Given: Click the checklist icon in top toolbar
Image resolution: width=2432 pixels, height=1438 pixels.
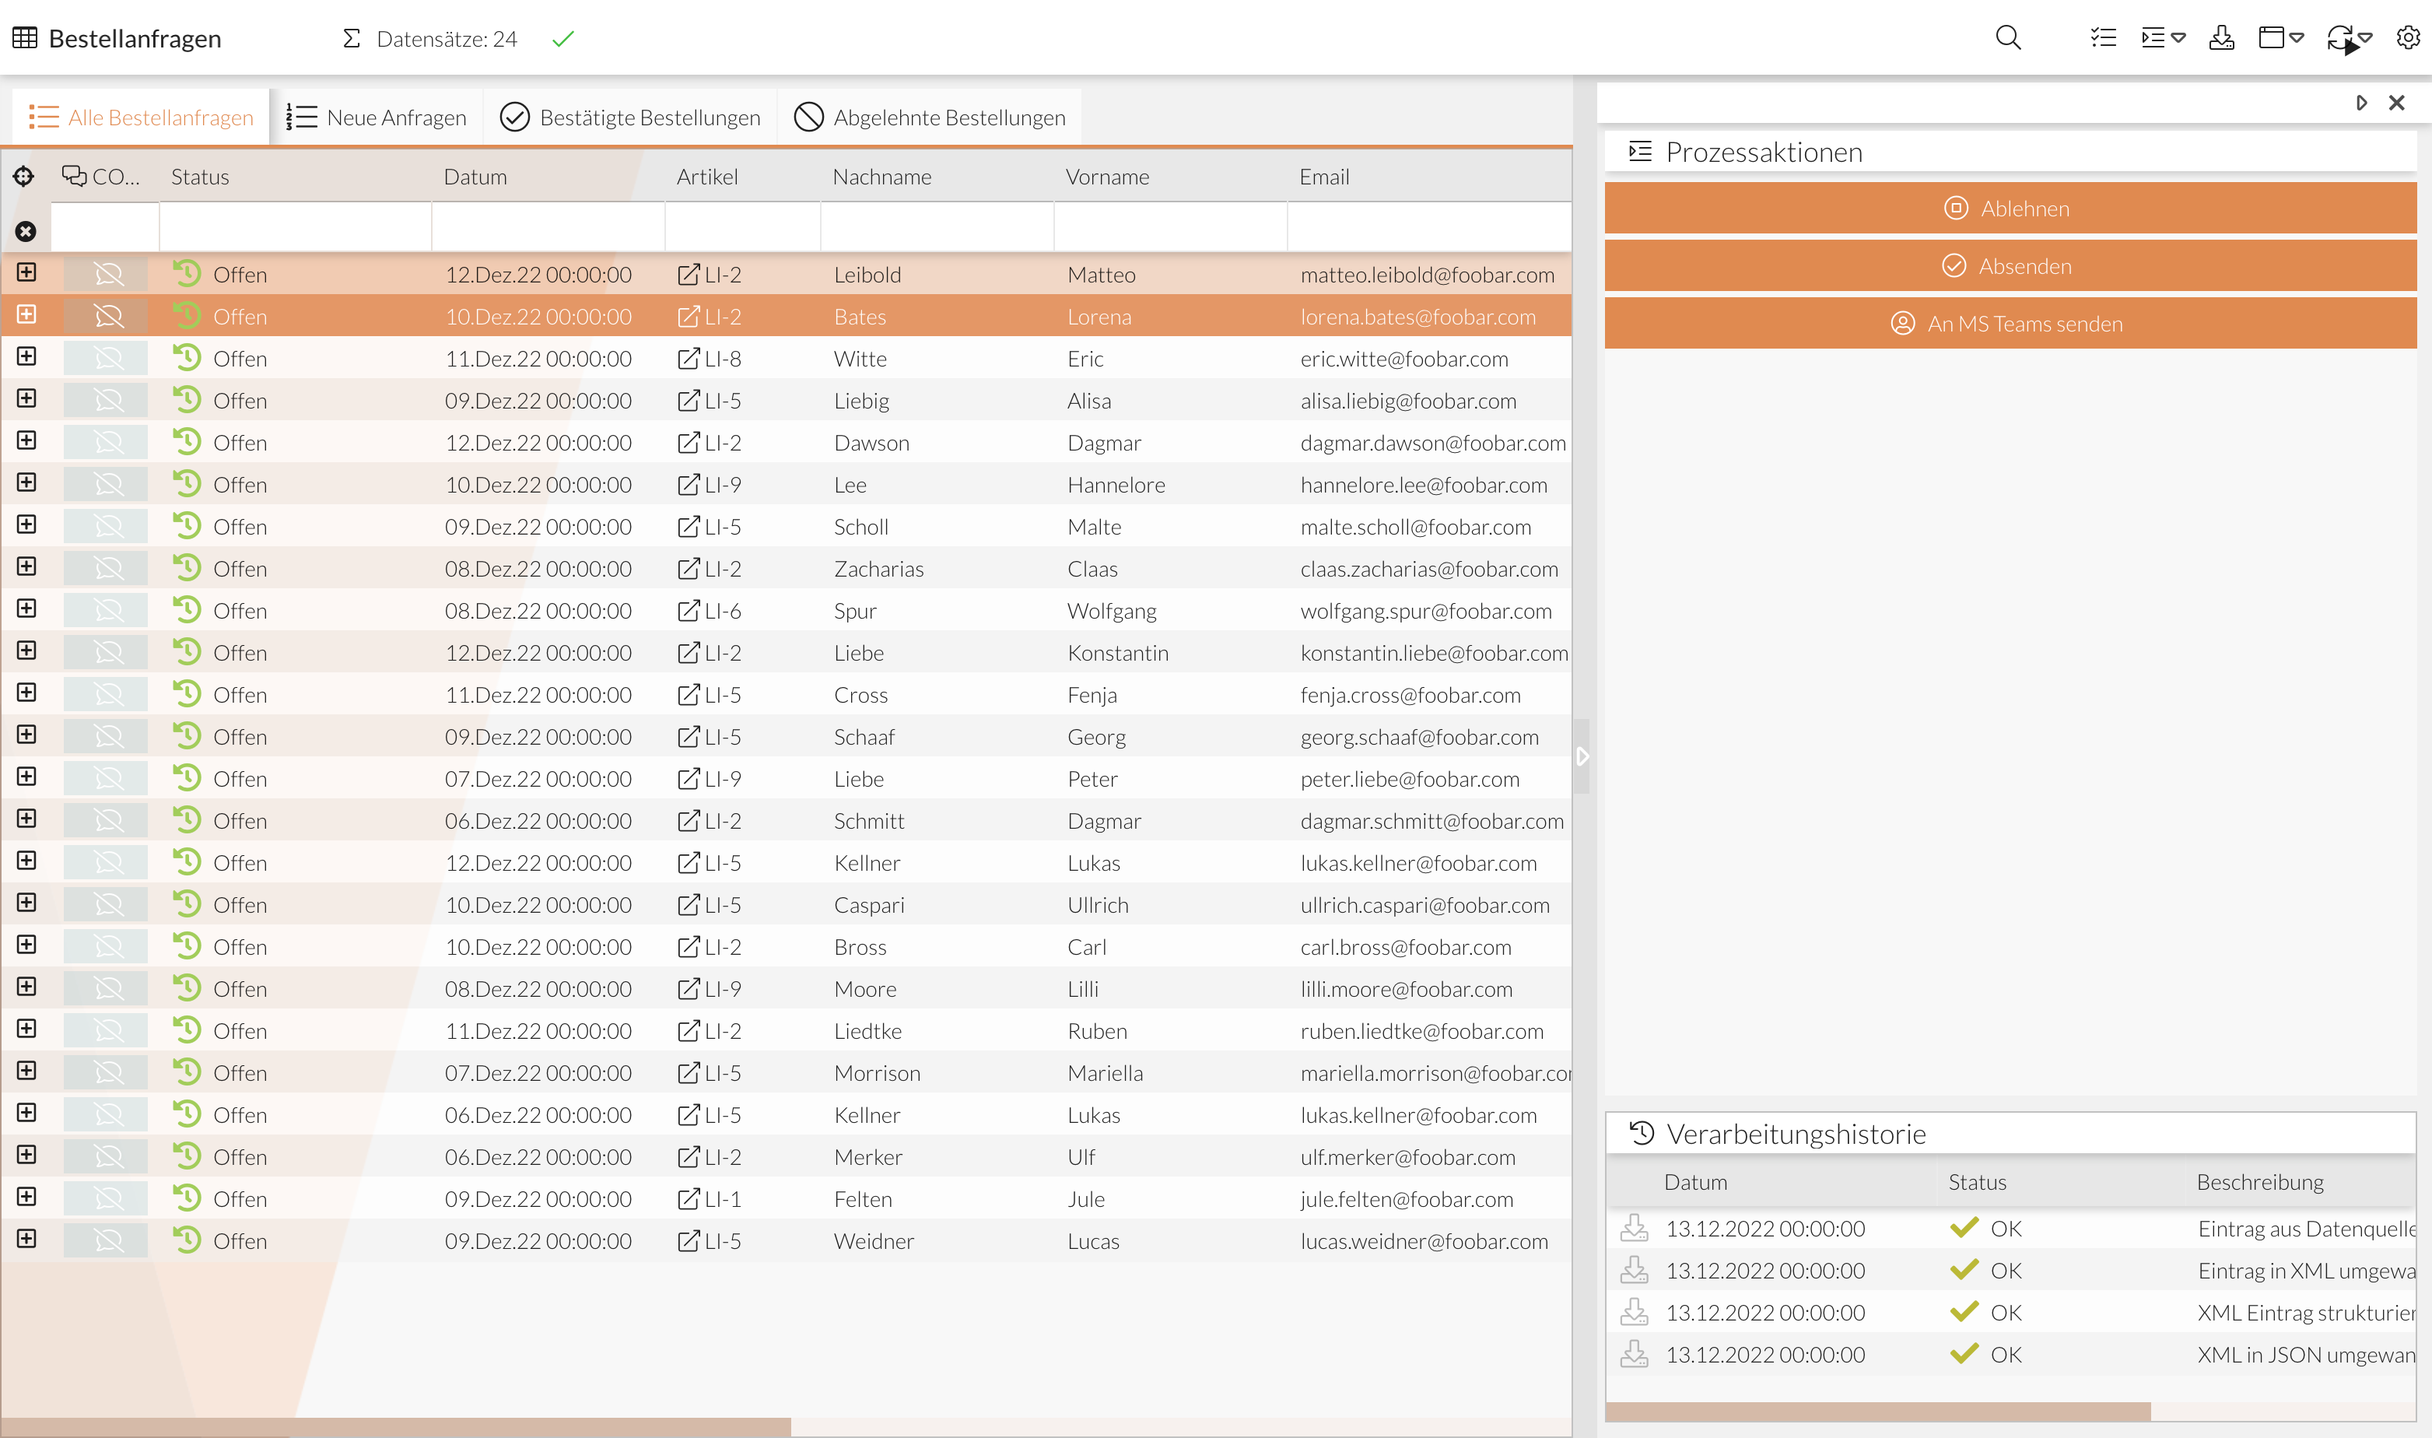Looking at the screenshot, I should pyautogui.click(x=2103, y=38).
